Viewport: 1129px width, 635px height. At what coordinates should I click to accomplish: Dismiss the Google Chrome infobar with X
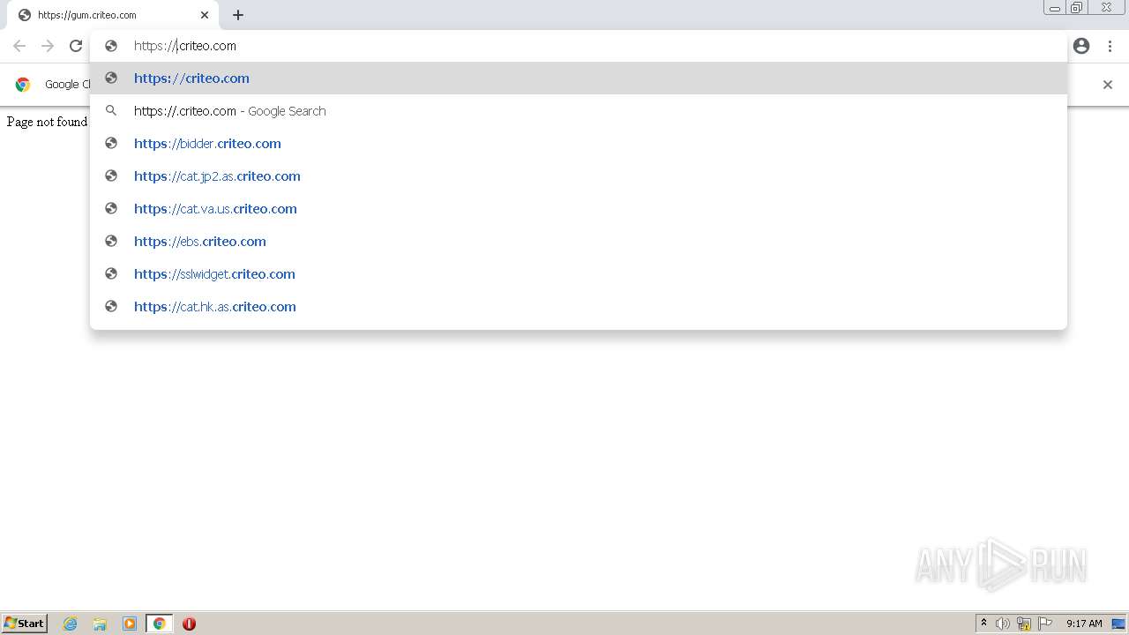click(1108, 85)
